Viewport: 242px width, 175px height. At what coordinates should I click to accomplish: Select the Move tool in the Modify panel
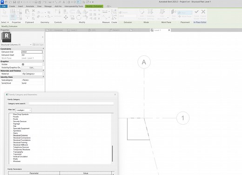tap(66, 17)
